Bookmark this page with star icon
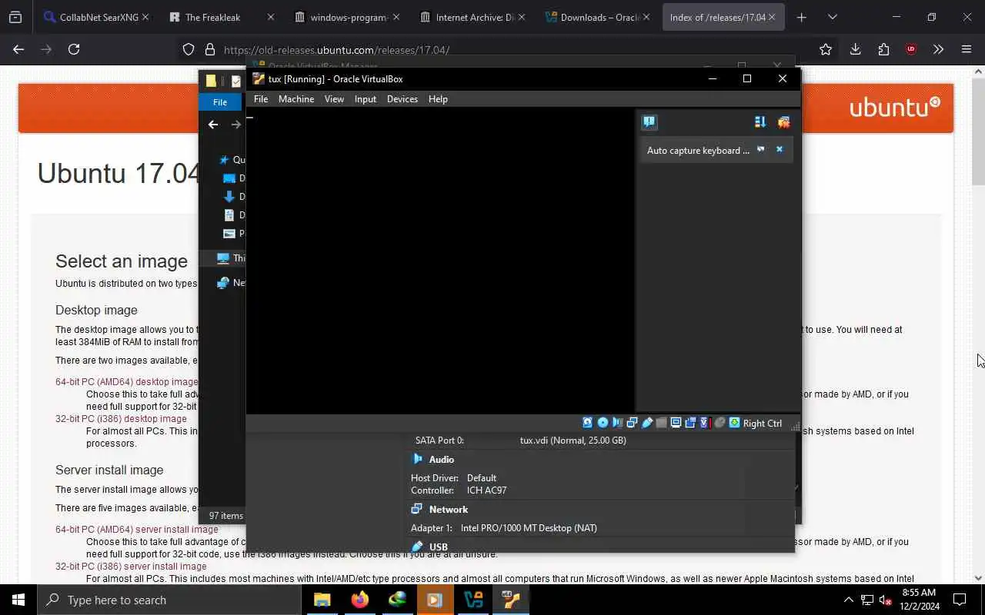985x615 pixels. coord(826,49)
